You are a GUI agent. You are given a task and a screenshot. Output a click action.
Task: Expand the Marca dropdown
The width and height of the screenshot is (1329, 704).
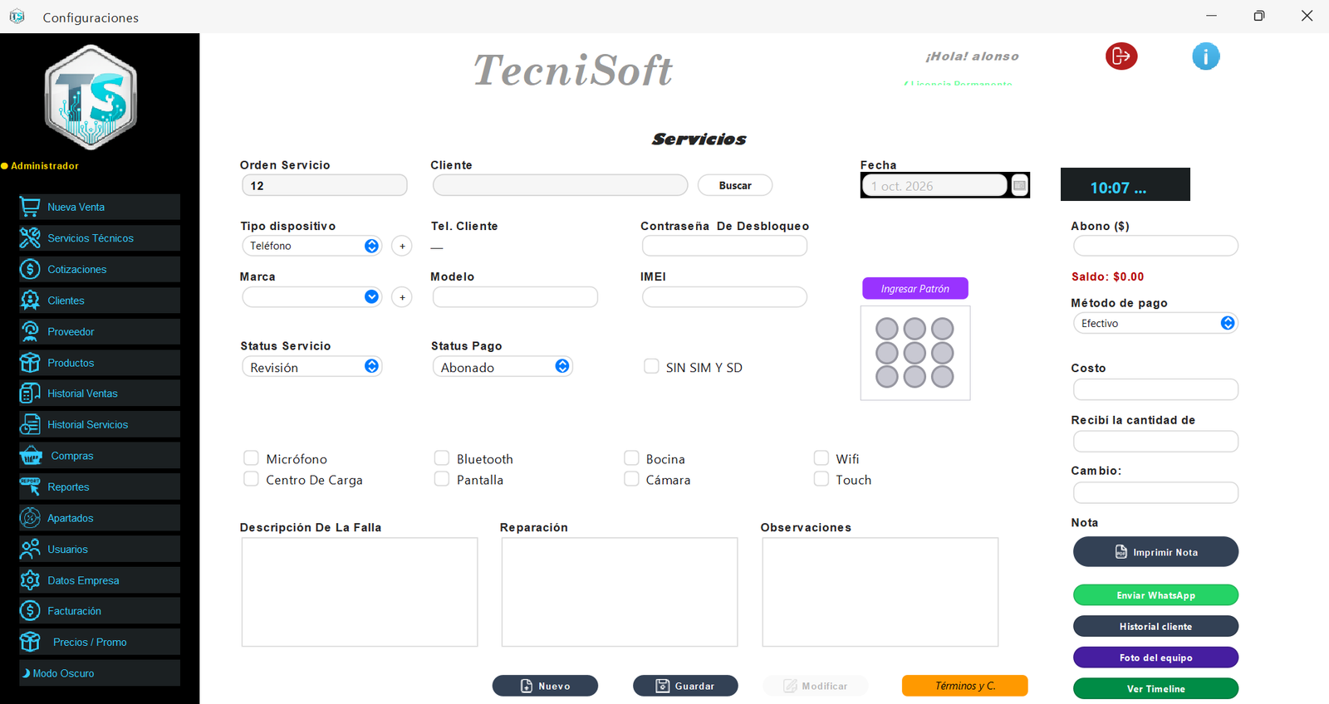(311, 296)
